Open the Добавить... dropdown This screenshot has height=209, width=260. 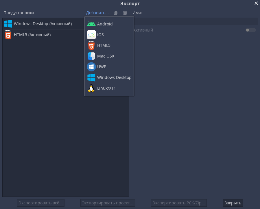(x=97, y=13)
